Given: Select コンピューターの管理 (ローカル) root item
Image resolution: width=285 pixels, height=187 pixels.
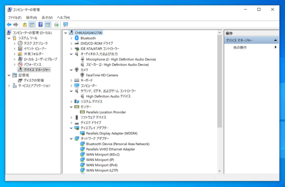Looking at the screenshot, I should click(32, 33).
